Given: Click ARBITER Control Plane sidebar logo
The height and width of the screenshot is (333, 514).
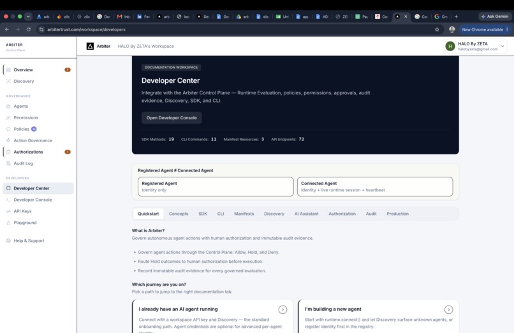Looking at the screenshot, I should [x=15, y=47].
